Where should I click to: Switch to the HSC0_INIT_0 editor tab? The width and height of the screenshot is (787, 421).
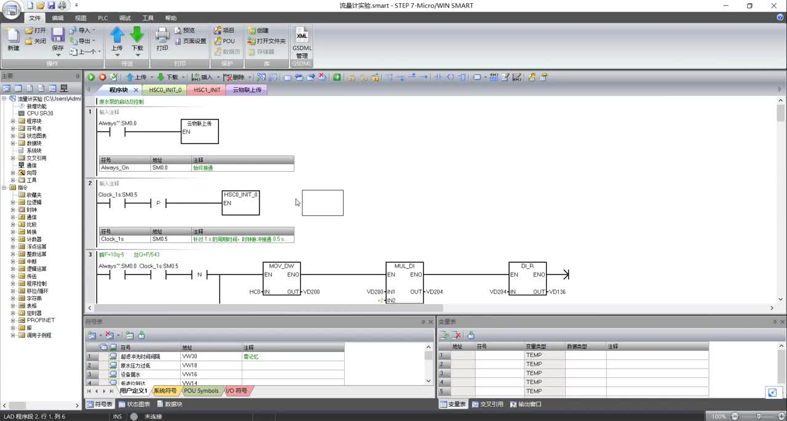tap(165, 90)
